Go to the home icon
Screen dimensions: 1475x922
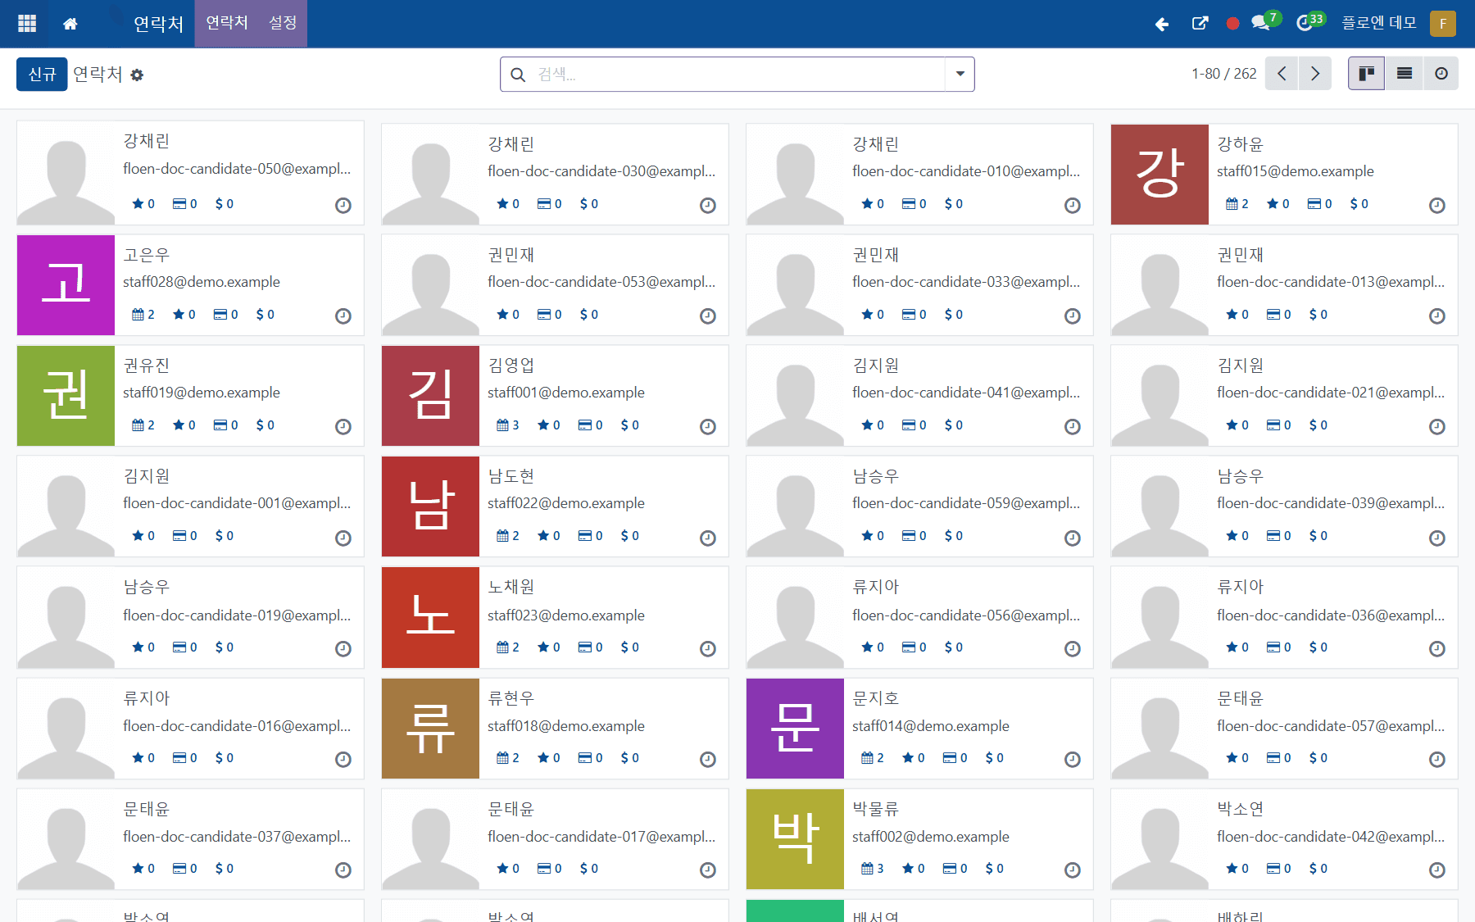pos(70,24)
